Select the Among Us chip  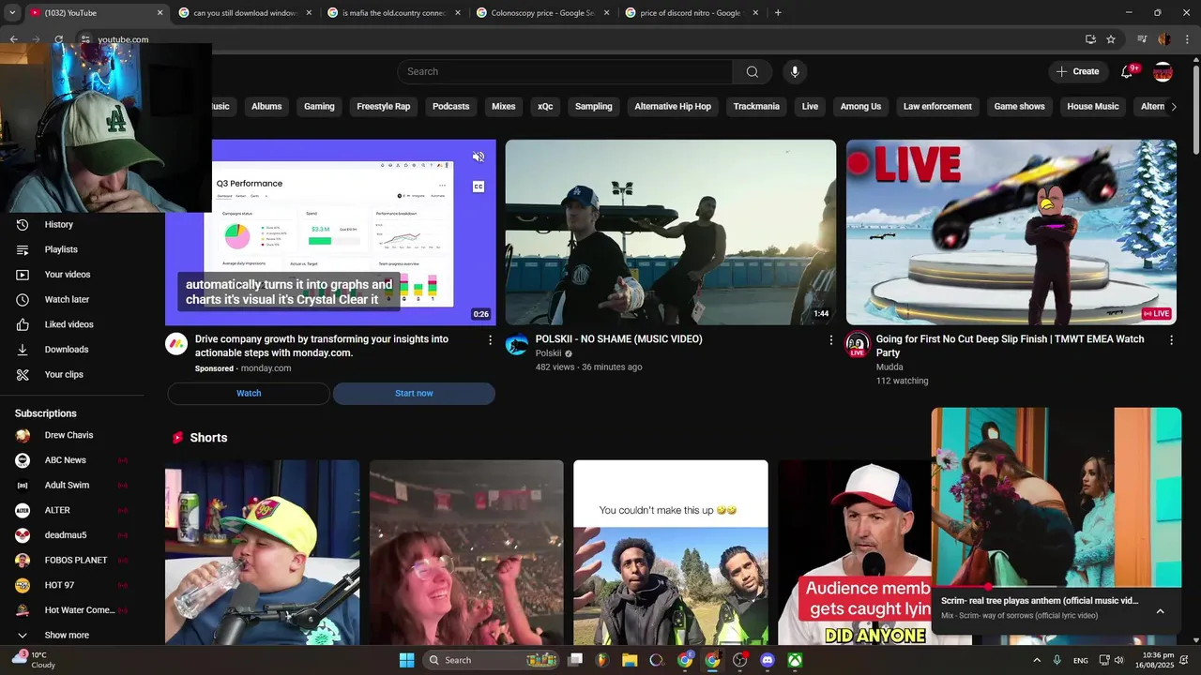tap(860, 107)
